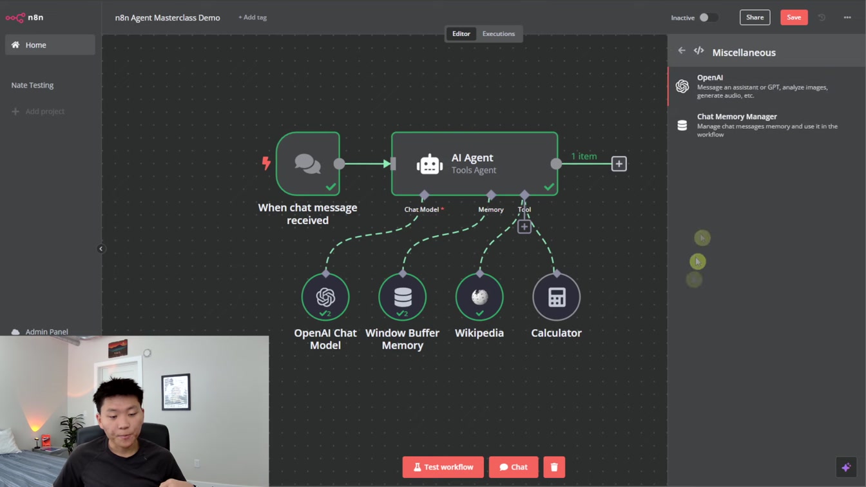This screenshot has width=866, height=487.
Task: Select the Chat Memory Manager option
Action: [767, 126]
